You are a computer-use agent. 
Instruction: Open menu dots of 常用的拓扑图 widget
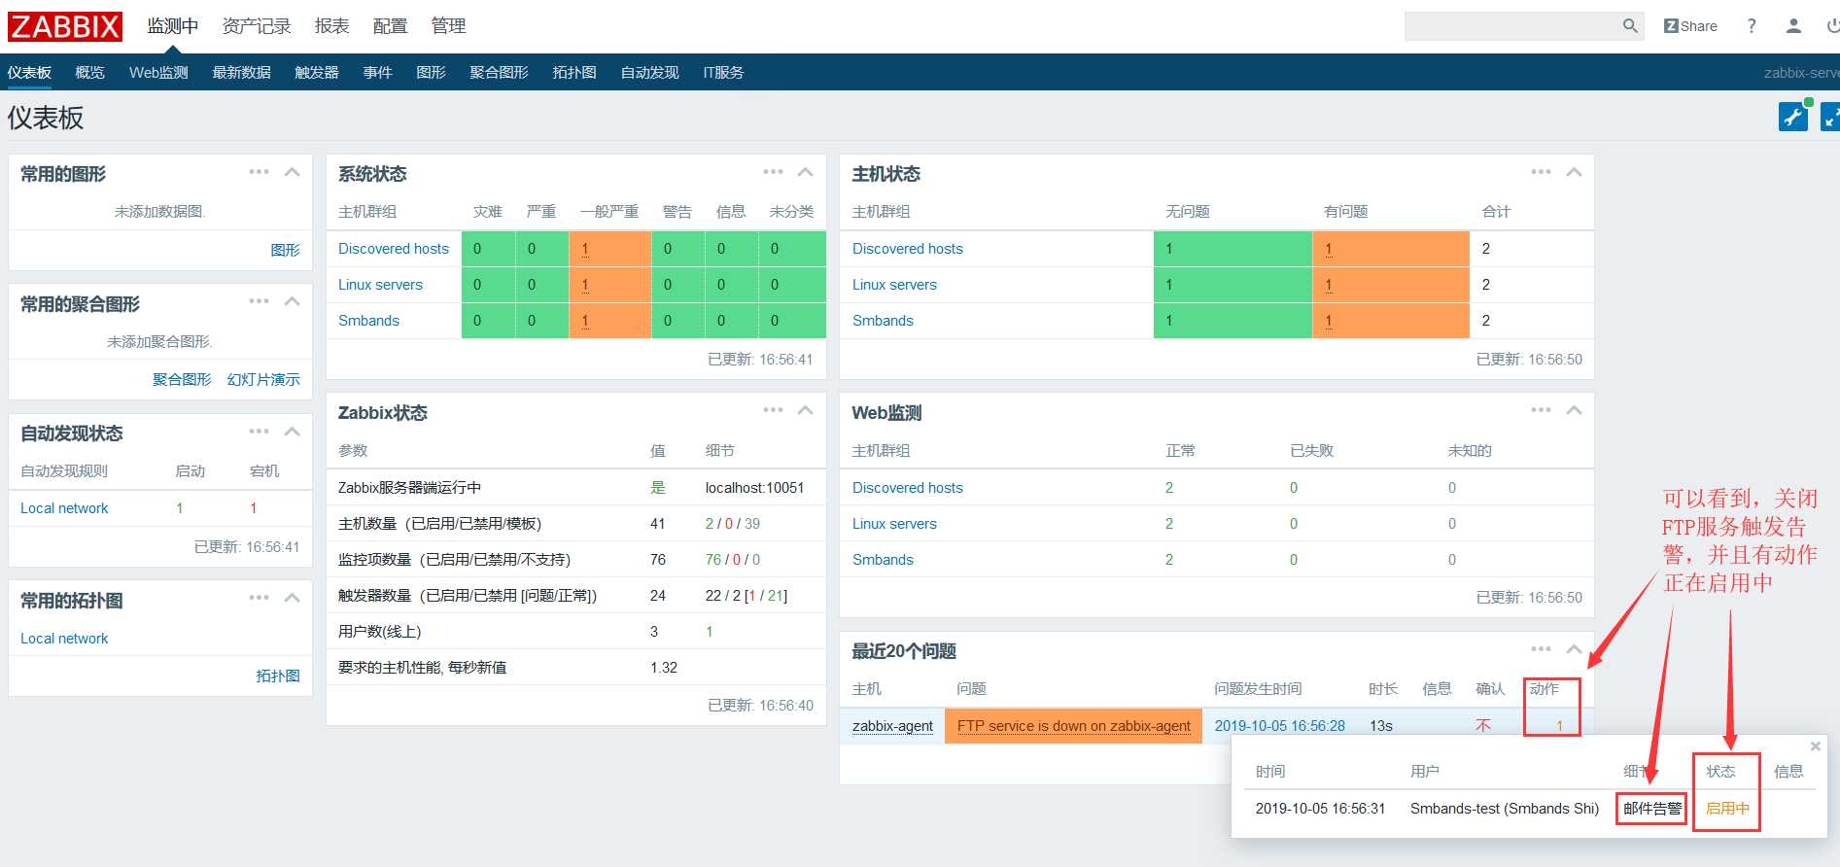pyautogui.click(x=259, y=598)
